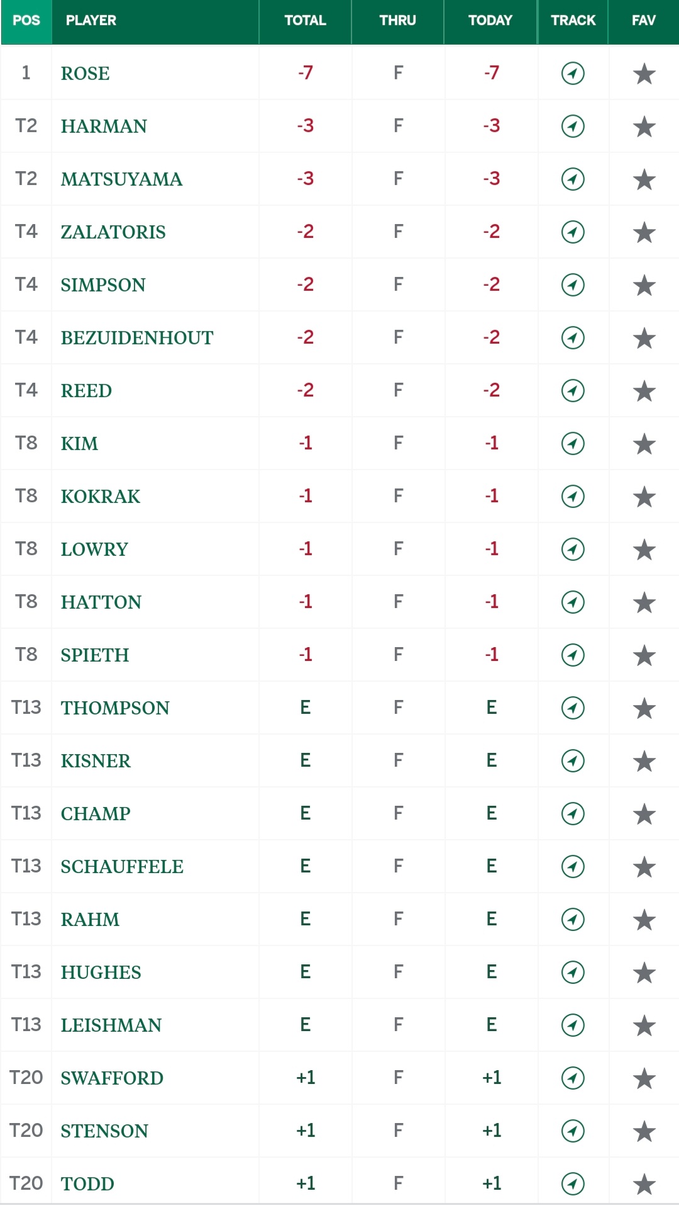Track Schauffele's shots with the track icon
Image resolution: width=679 pixels, height=1208 pixels.
tap(573, 866)
